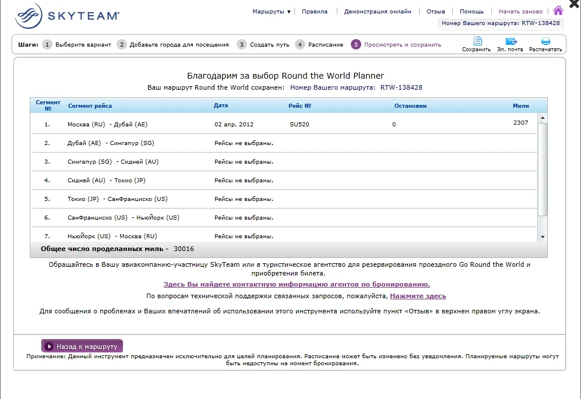This screenshot has width=581, height=399.
Task: Click segment Сингапур (SG) - Сидней (AU)
Action: click(x=113, y=161)
